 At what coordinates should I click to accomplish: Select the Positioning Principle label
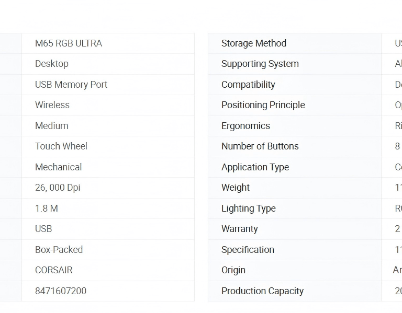263,105
